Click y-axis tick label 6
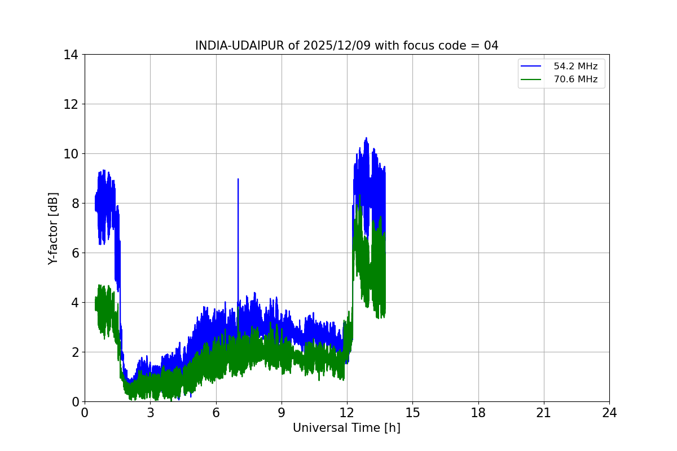Image resolution: width=677 pixels, height=451 pixels. (x=74, y=253)
